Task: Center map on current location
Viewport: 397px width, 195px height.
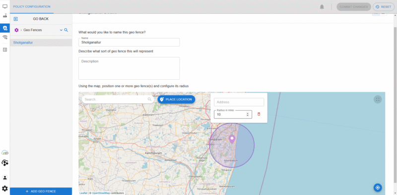Action: click(378, 188)
